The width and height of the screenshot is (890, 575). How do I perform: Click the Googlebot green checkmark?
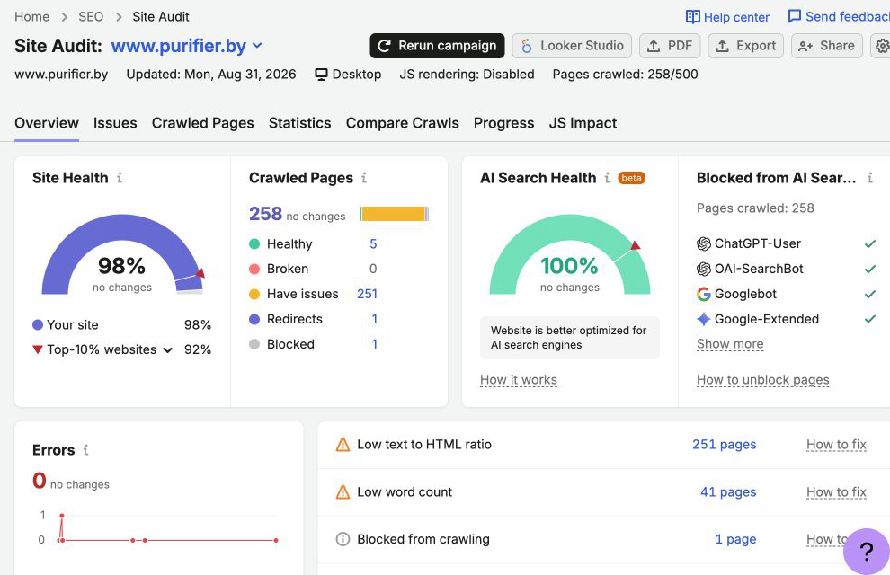pos(869,294)
